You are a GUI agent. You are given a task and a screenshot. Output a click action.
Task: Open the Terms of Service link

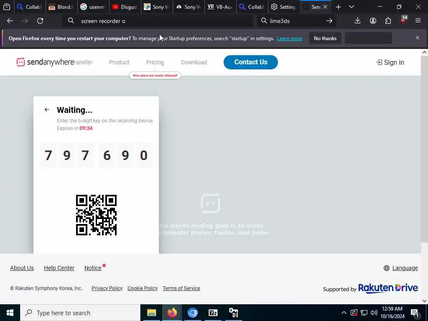pyautogui.click(x=181, y=288)
